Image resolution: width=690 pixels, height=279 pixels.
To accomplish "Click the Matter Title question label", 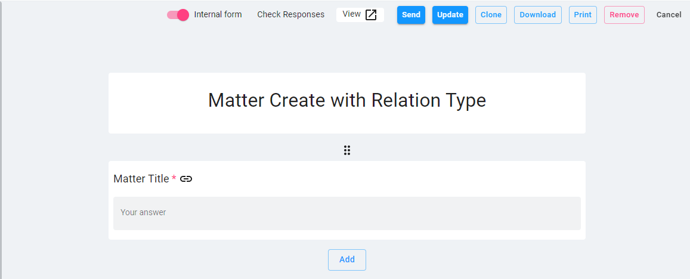I will (141, 179).
